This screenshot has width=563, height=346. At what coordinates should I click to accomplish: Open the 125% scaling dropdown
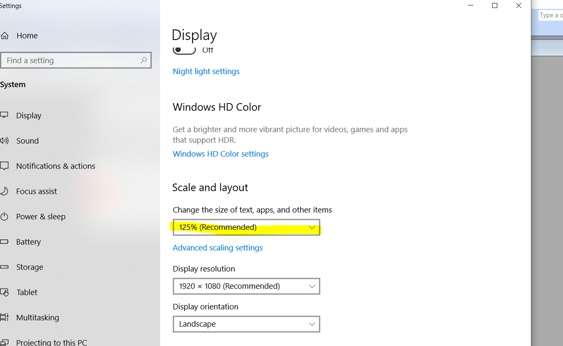[246, 227]
